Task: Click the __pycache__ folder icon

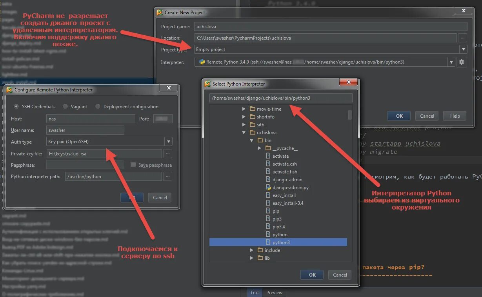Action: 268,148
